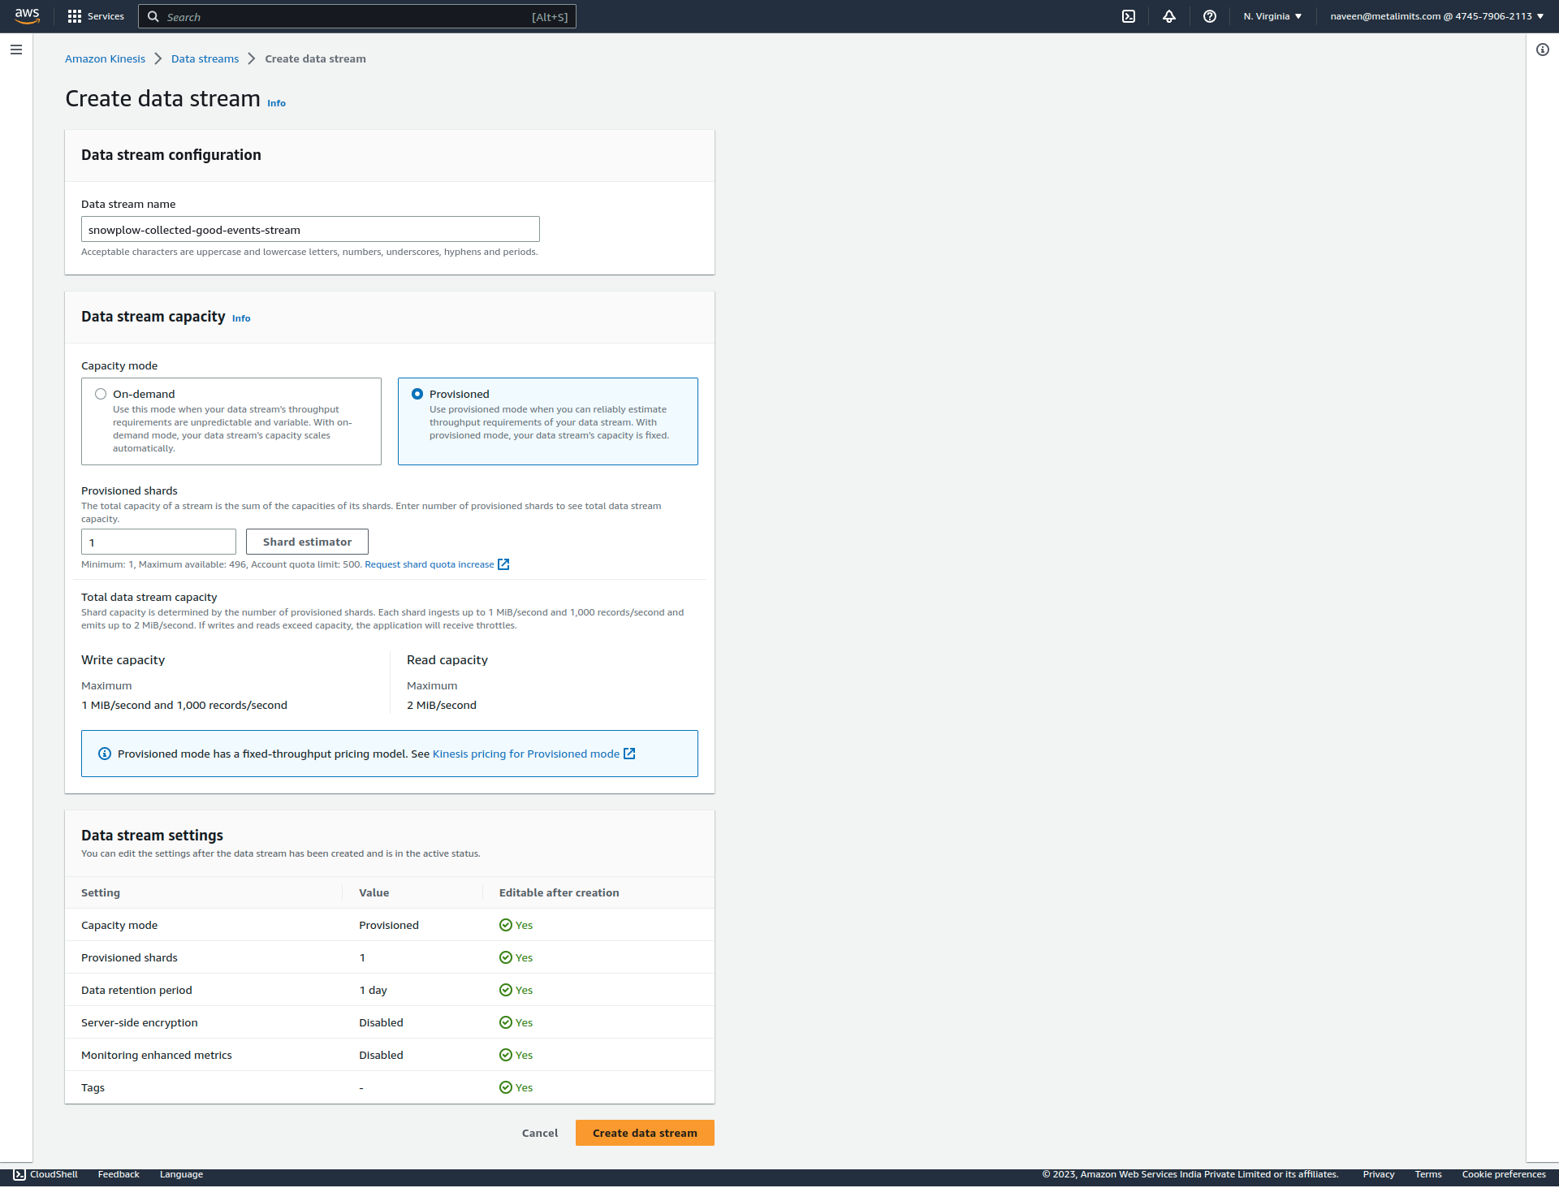
Task: Open Info link next to Create data stream
Action: click(276, 103)
